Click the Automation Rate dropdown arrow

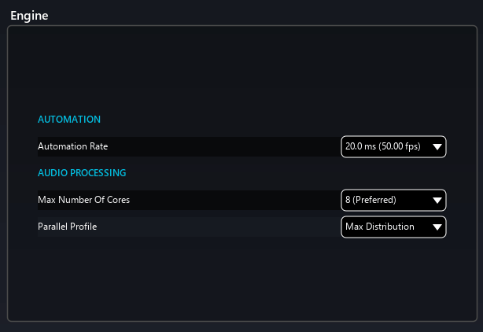click(437, 147)
